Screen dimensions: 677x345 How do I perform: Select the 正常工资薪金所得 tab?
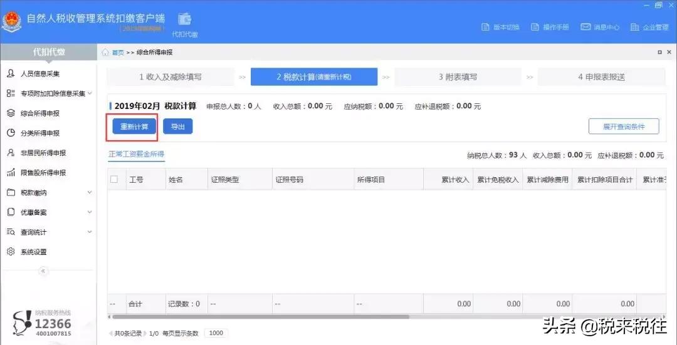point(137,154)
